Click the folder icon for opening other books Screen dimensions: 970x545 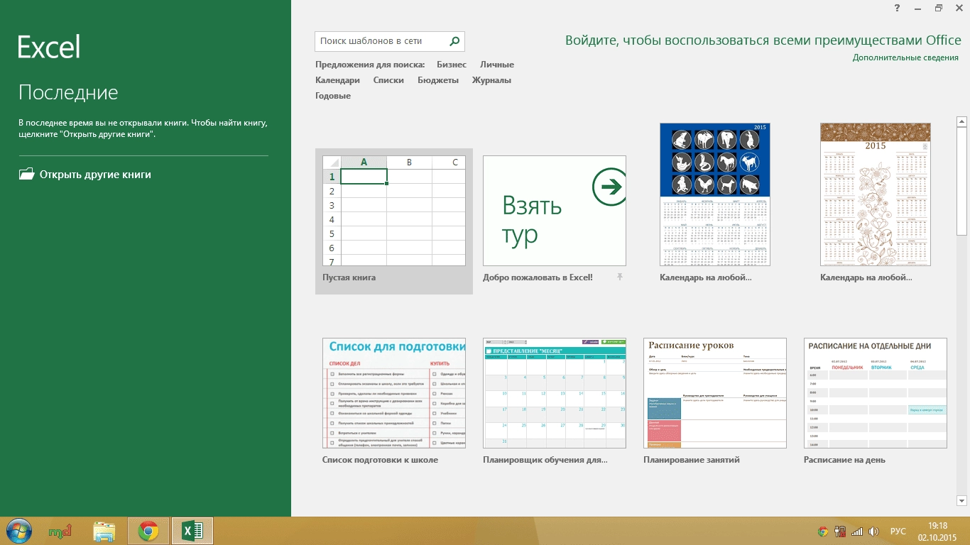pos(26,174)
